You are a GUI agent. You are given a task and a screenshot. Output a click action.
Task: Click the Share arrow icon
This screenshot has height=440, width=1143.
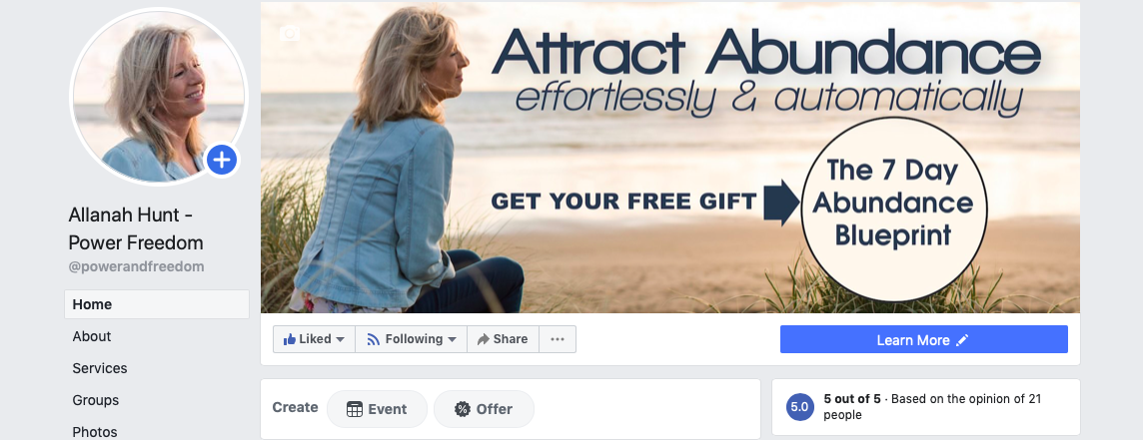[x=483, y=339]
